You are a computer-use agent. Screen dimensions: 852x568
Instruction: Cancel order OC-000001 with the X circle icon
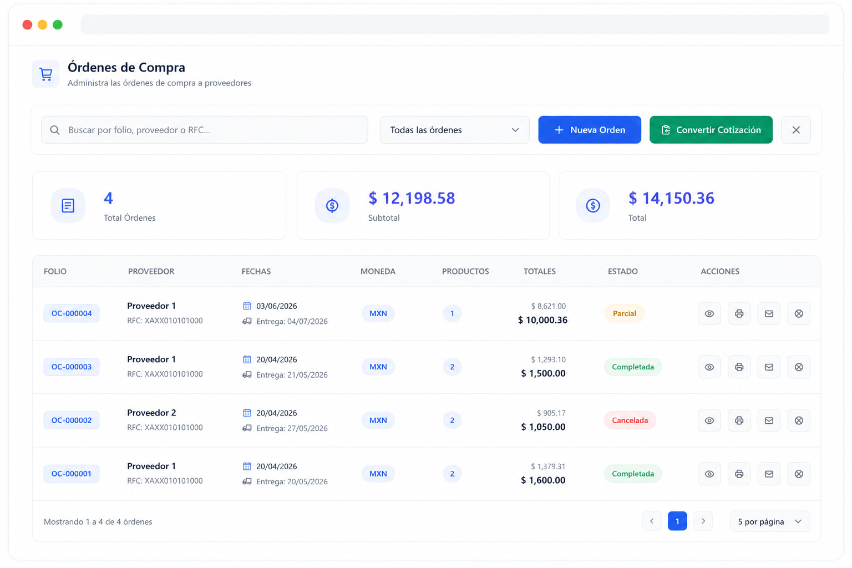799,474
